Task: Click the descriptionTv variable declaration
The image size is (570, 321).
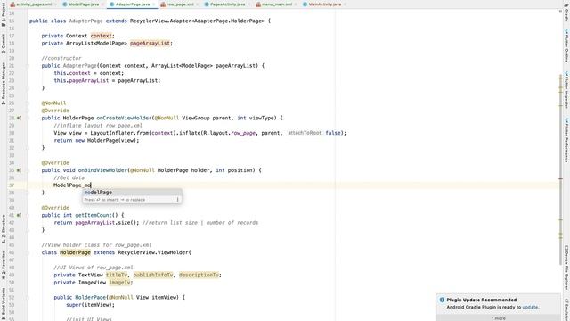Action: click(199, 275)
